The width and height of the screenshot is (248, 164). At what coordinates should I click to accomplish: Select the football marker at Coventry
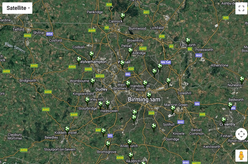point(223,121)
